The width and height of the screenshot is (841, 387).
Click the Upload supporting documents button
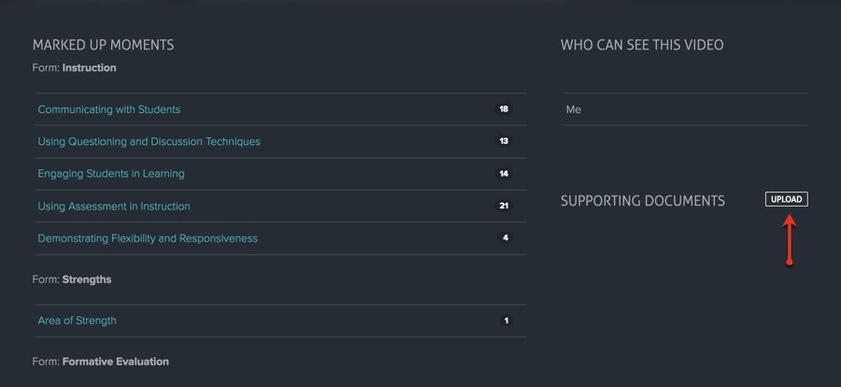point(786,199)
